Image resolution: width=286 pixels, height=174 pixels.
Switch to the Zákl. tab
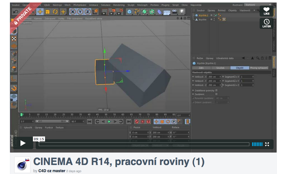click(201, 68)
